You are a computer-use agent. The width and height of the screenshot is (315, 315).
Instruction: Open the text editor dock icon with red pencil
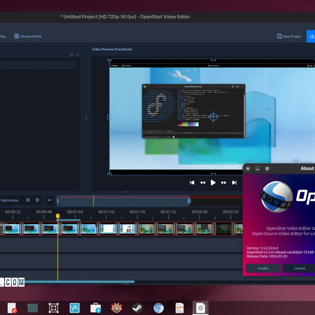pyautogui.click(x=12, y=308)
